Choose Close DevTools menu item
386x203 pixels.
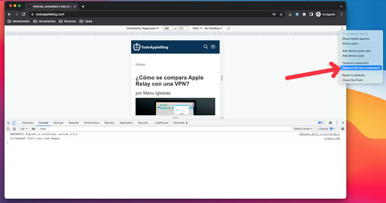point(352,80)
